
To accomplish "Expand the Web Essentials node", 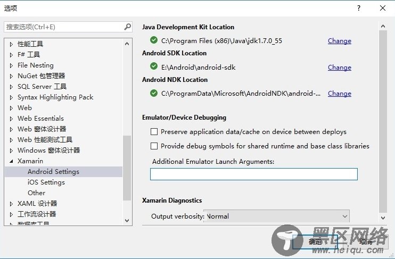I will point(11,119).
